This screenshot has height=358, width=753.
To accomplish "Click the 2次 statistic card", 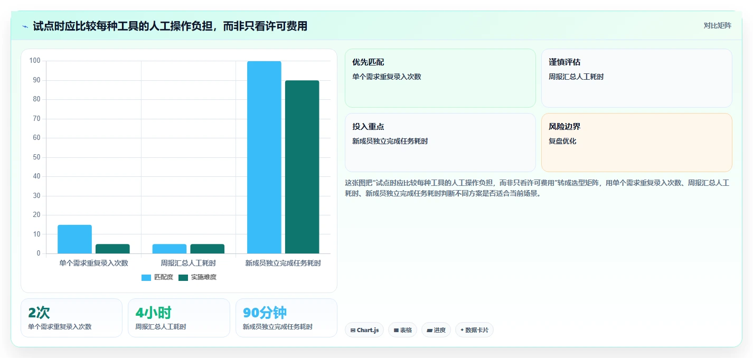I will click(71, 318).
